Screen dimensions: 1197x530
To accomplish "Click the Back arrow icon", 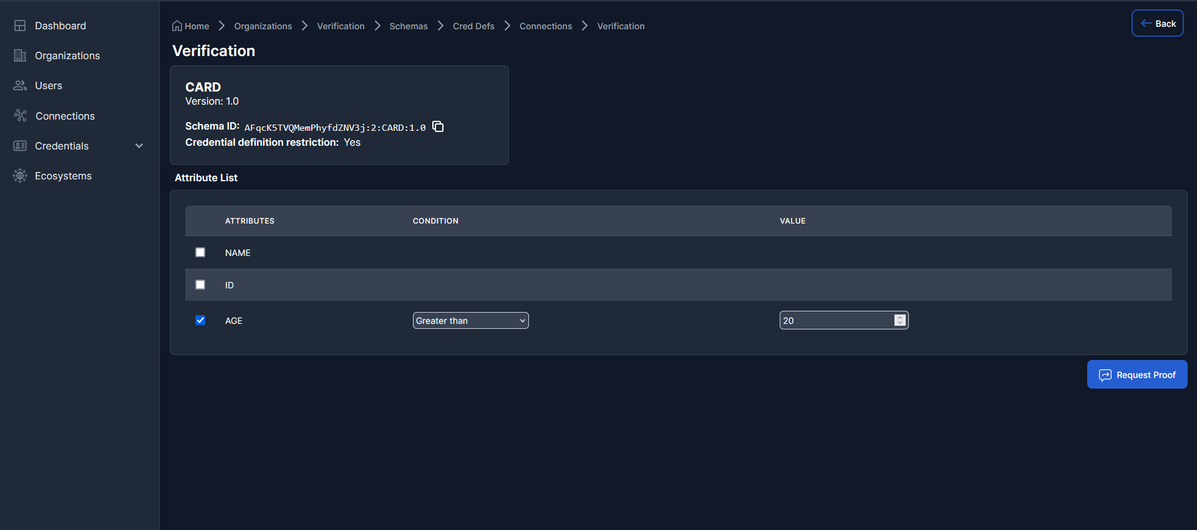I will pos(1146,24).
